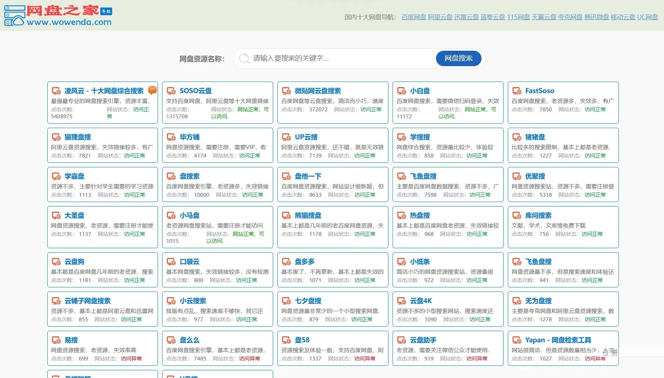
Task: Select the 115网盘 navigation link
Action: pyautogui.click(x=518, y=17)
